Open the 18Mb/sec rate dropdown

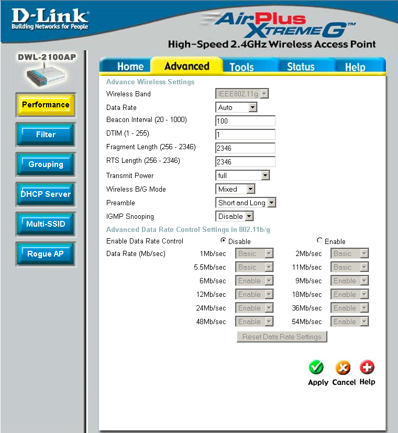(x=350, y=294)
